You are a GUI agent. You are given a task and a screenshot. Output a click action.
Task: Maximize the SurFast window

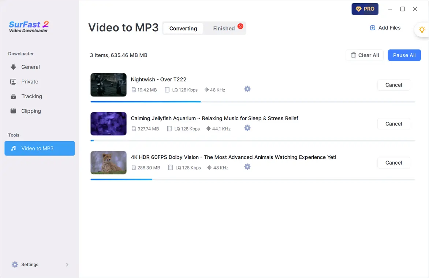(402, 9)
